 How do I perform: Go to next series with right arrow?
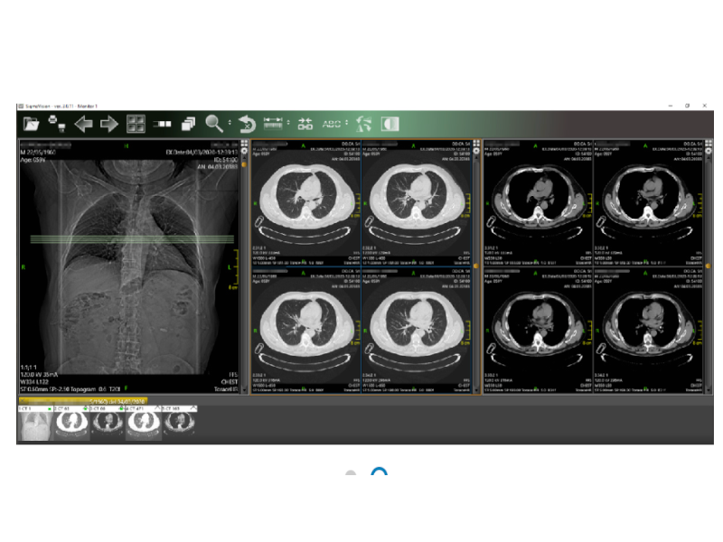pos(109,124)
